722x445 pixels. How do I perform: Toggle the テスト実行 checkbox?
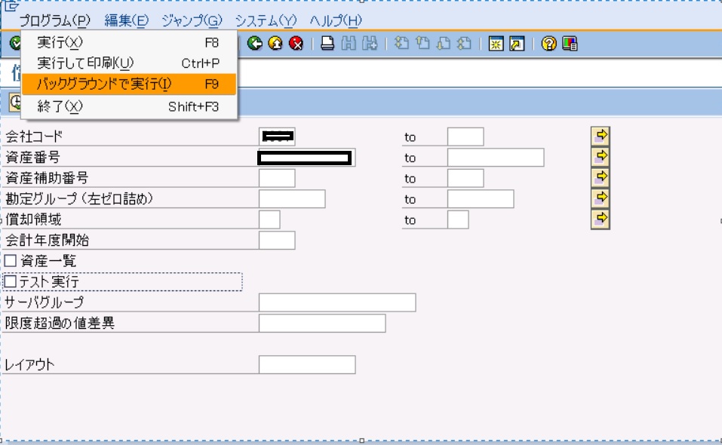click(x=11, y=282)
